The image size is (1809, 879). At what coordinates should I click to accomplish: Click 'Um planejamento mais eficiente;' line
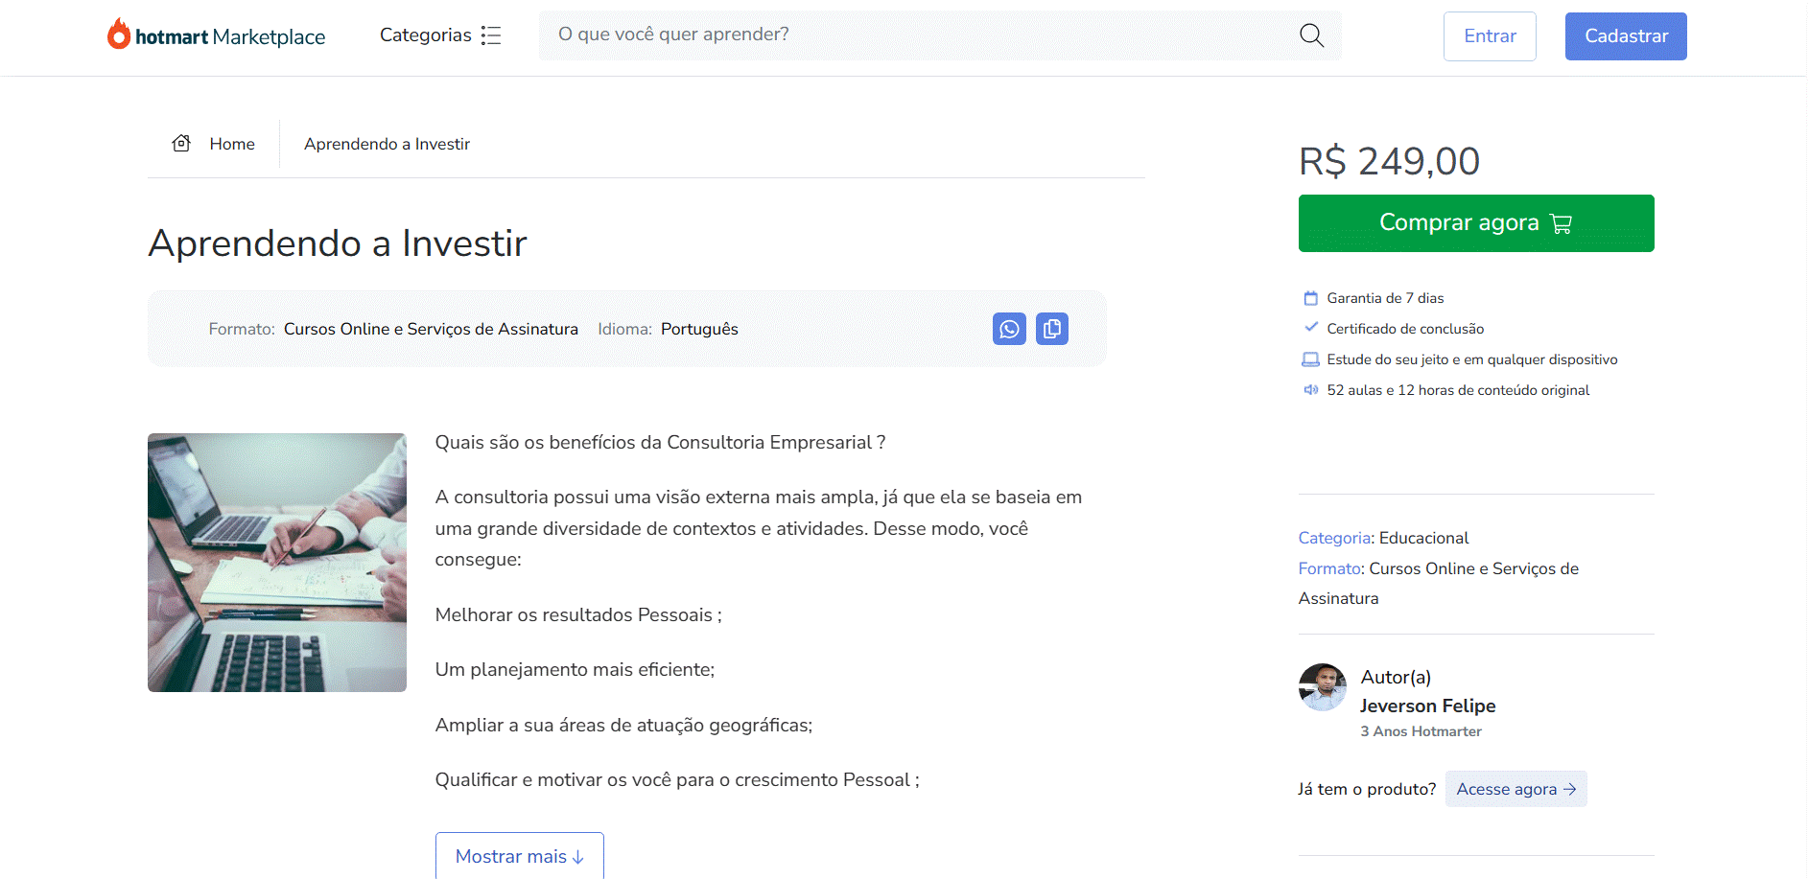575,670
